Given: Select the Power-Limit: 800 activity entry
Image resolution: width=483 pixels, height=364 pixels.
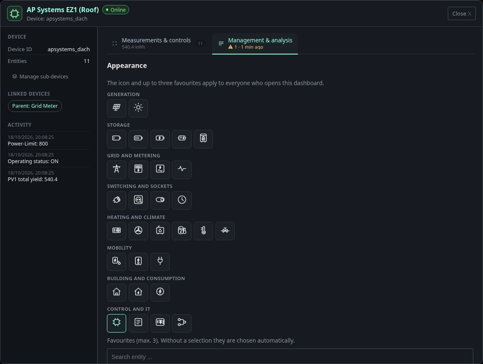Looking at the screenshot, I should click(49, 140).
